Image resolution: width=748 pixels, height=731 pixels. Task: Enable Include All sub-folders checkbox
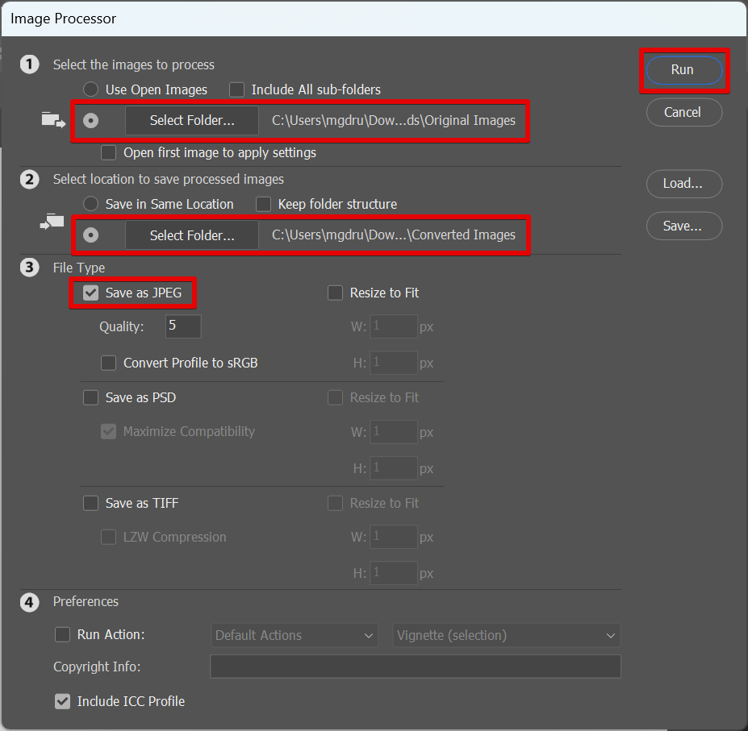click(237, 89)
